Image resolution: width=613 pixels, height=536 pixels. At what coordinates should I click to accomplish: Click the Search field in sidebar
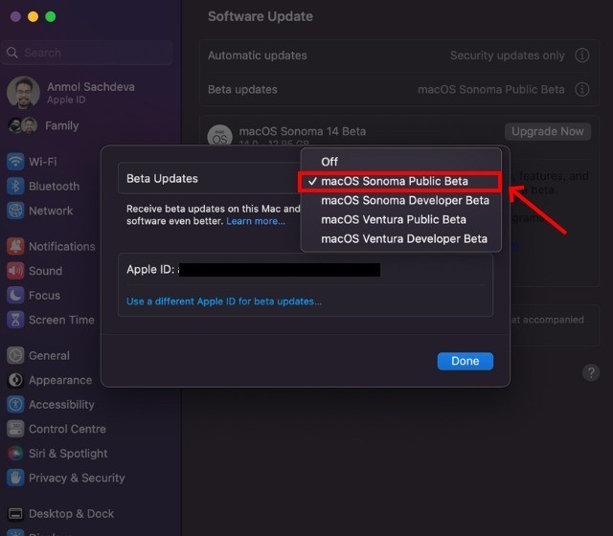(87, 53)
